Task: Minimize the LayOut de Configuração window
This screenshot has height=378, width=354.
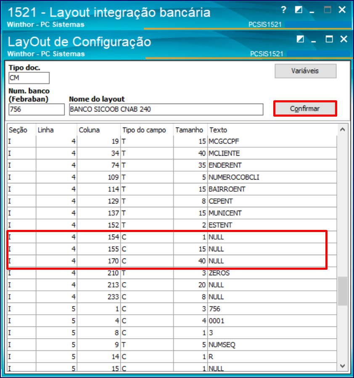Action: coord(314,41)
